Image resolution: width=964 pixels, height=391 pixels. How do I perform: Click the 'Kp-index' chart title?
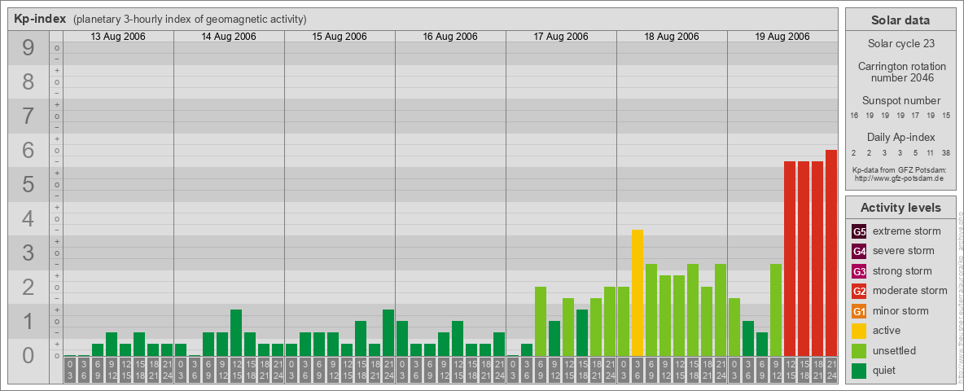click(x=40, y=19)
